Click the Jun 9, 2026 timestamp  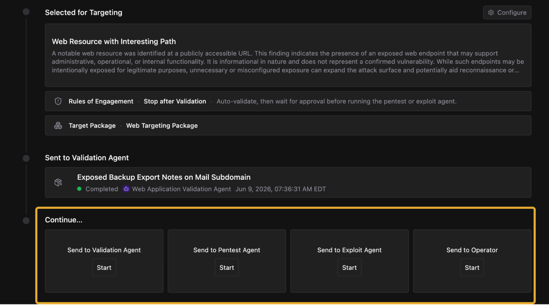coord(281,189)
